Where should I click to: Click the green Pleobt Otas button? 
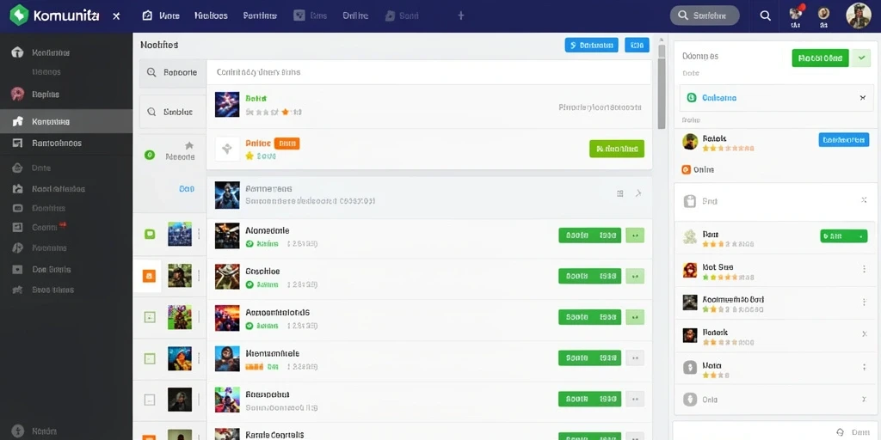(820, 58)
